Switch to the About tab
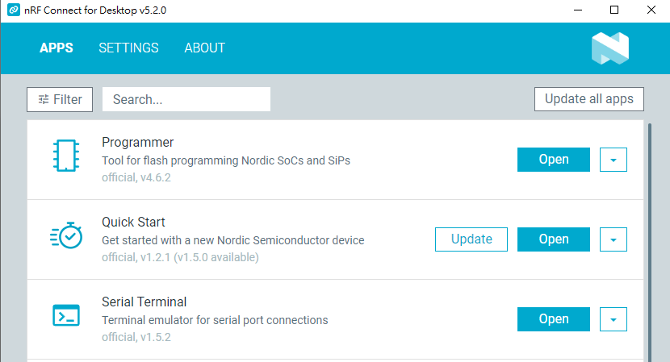This screenshot has width=670, height=362. 204,48
